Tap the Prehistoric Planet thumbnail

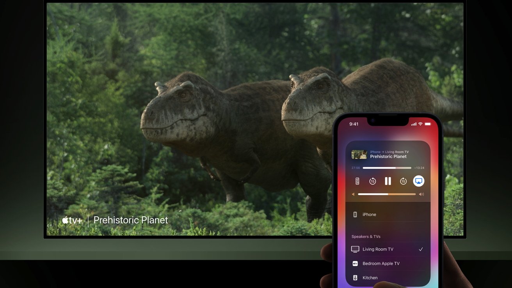coord(359,155)
